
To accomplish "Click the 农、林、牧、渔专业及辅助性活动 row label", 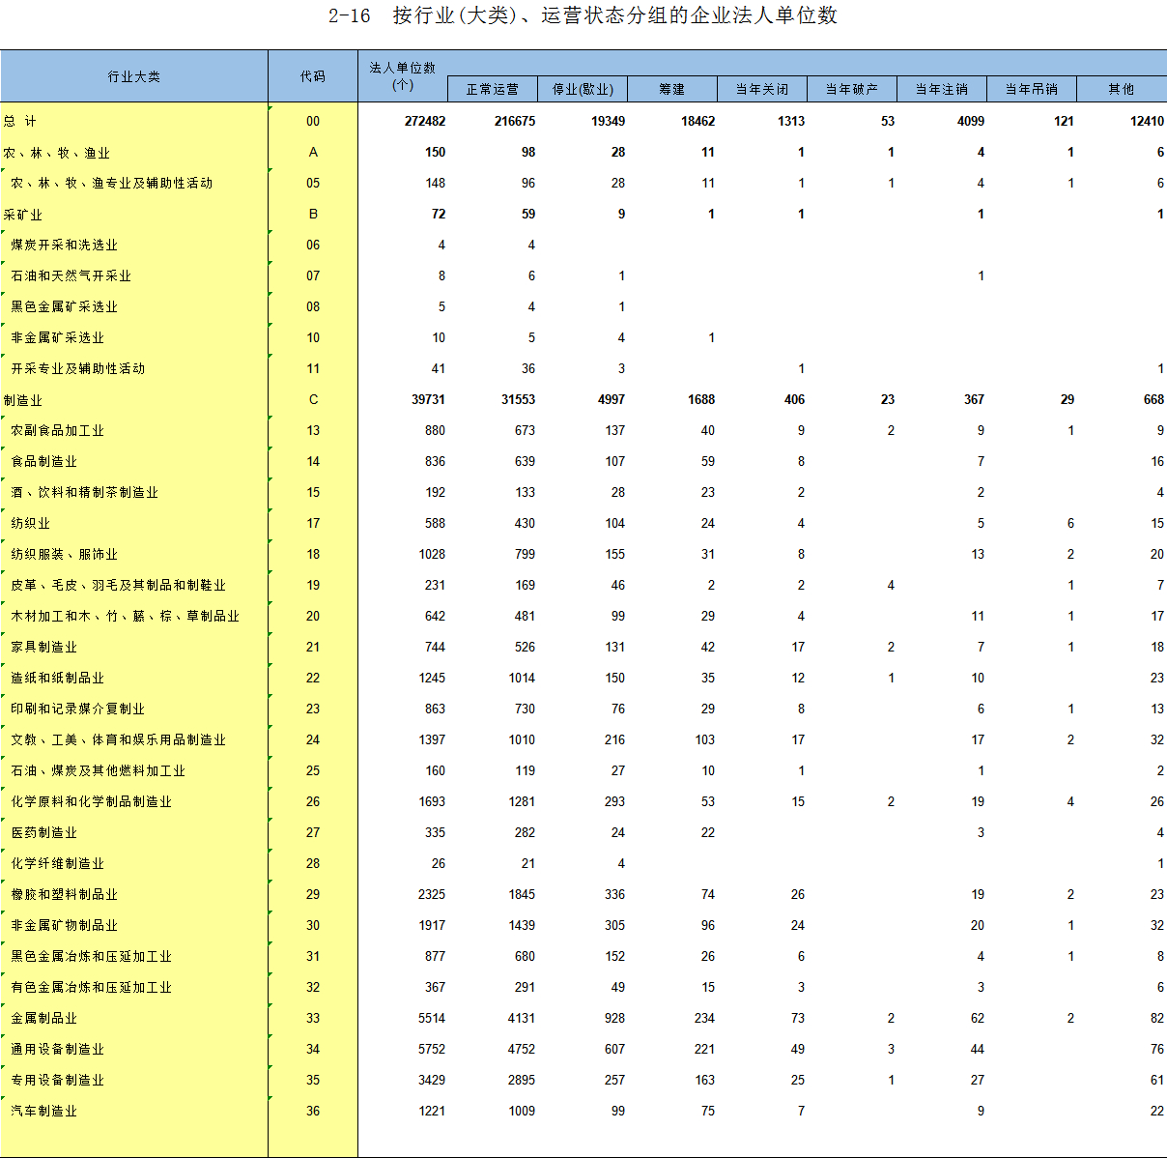I will (x=112, y=183).
